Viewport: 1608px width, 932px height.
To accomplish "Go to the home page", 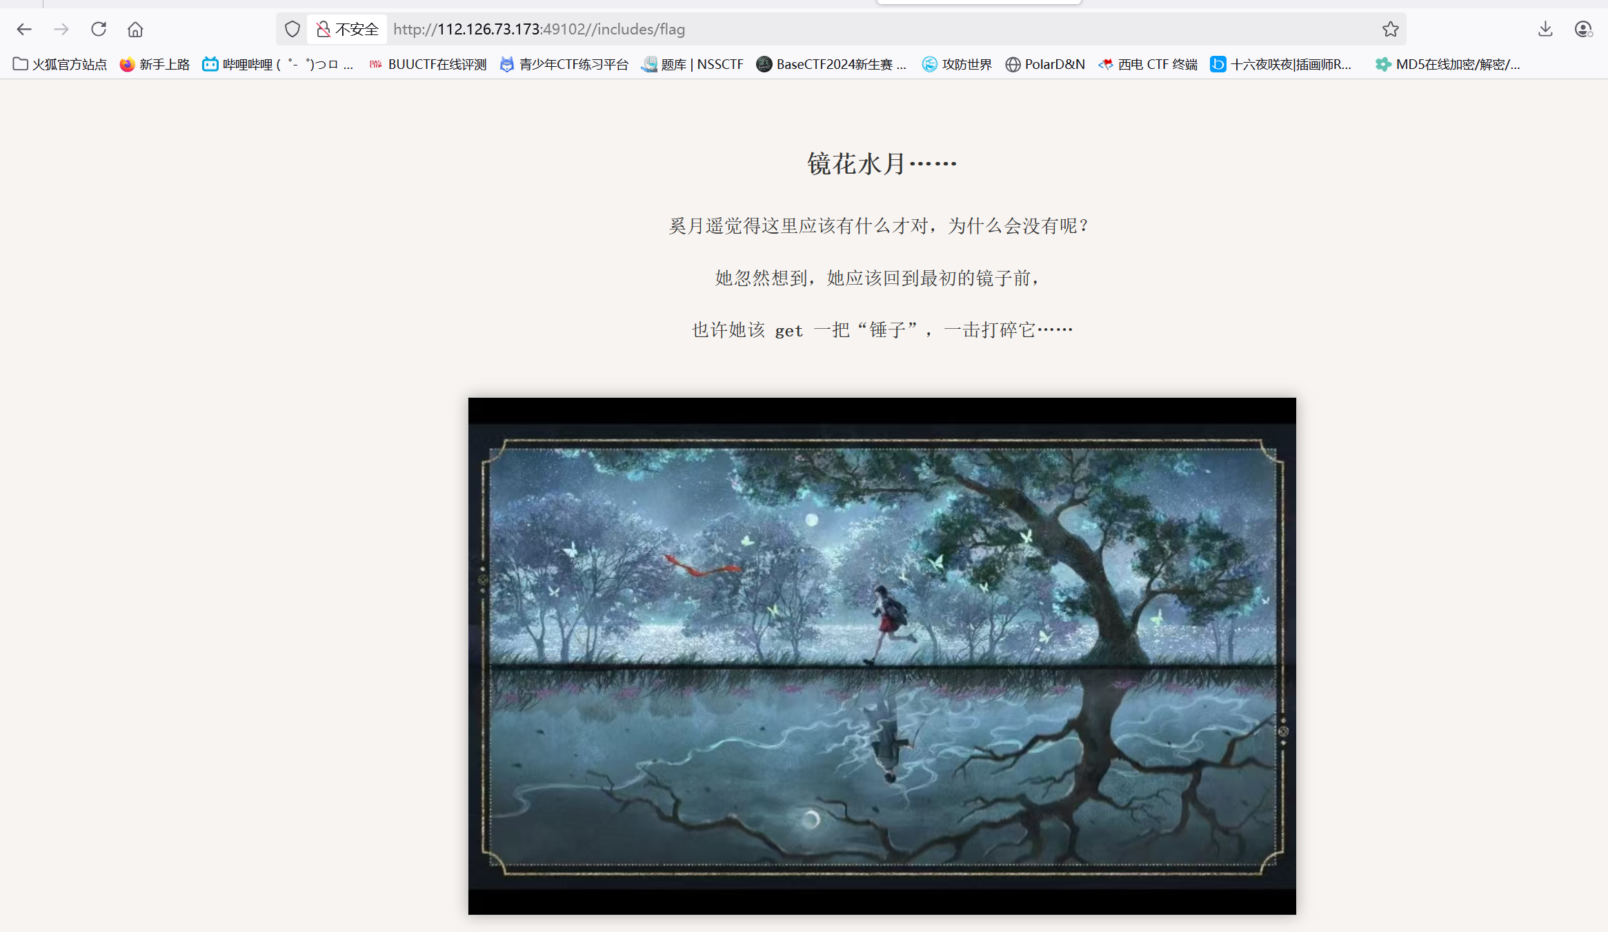I will (x=135, y=29).
